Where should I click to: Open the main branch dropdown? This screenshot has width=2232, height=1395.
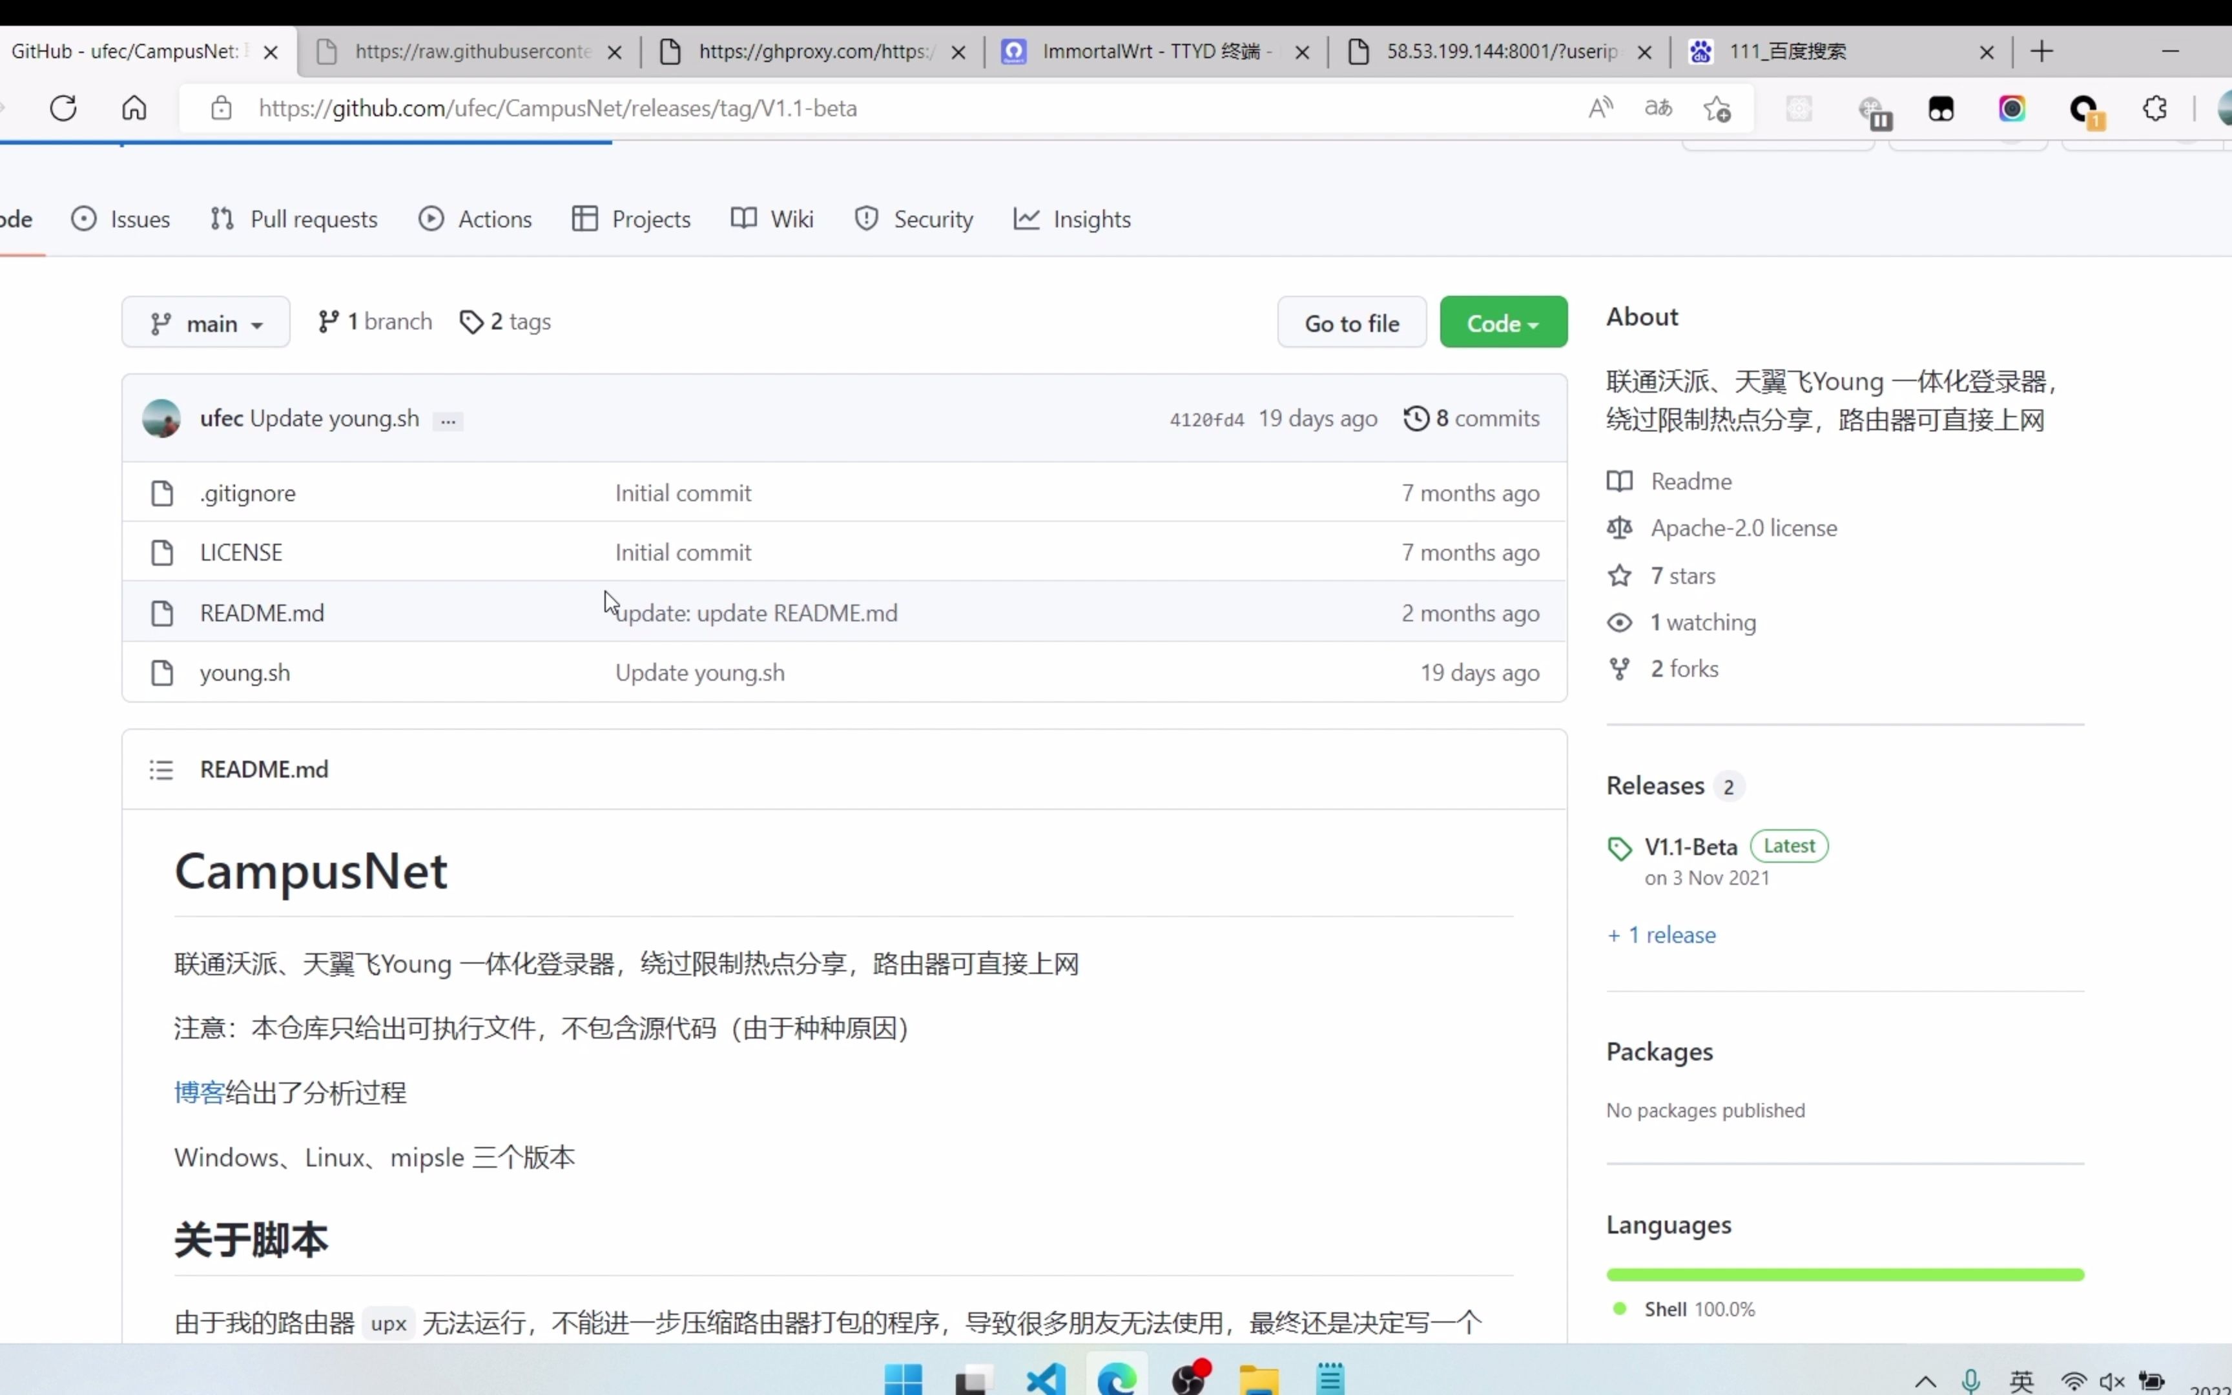205,322
